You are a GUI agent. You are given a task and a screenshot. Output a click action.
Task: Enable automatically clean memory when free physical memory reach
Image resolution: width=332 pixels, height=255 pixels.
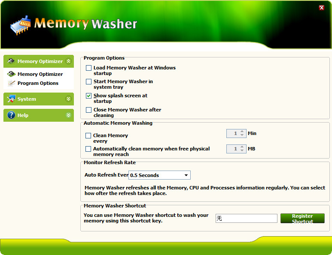click(x=88, y=149)
